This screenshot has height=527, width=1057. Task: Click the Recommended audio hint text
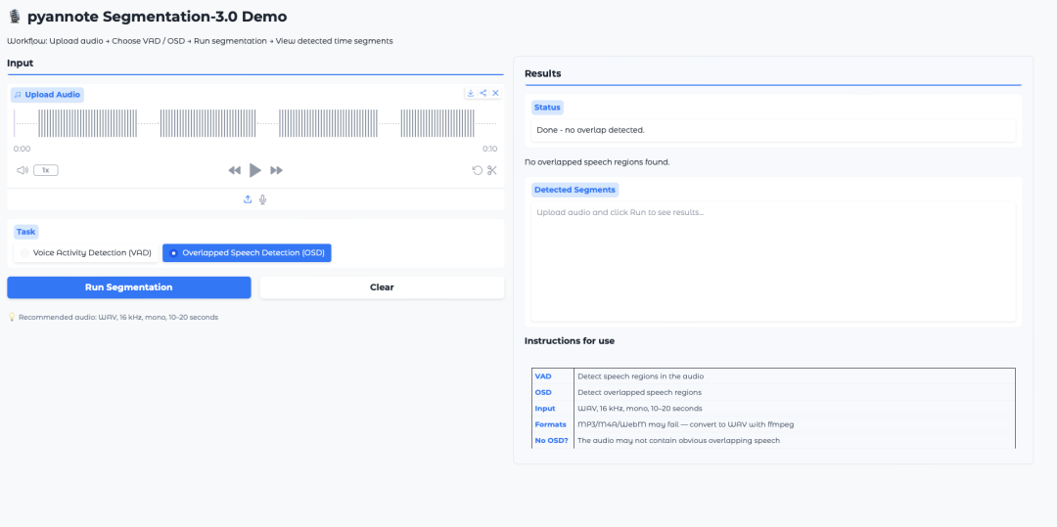113,317
